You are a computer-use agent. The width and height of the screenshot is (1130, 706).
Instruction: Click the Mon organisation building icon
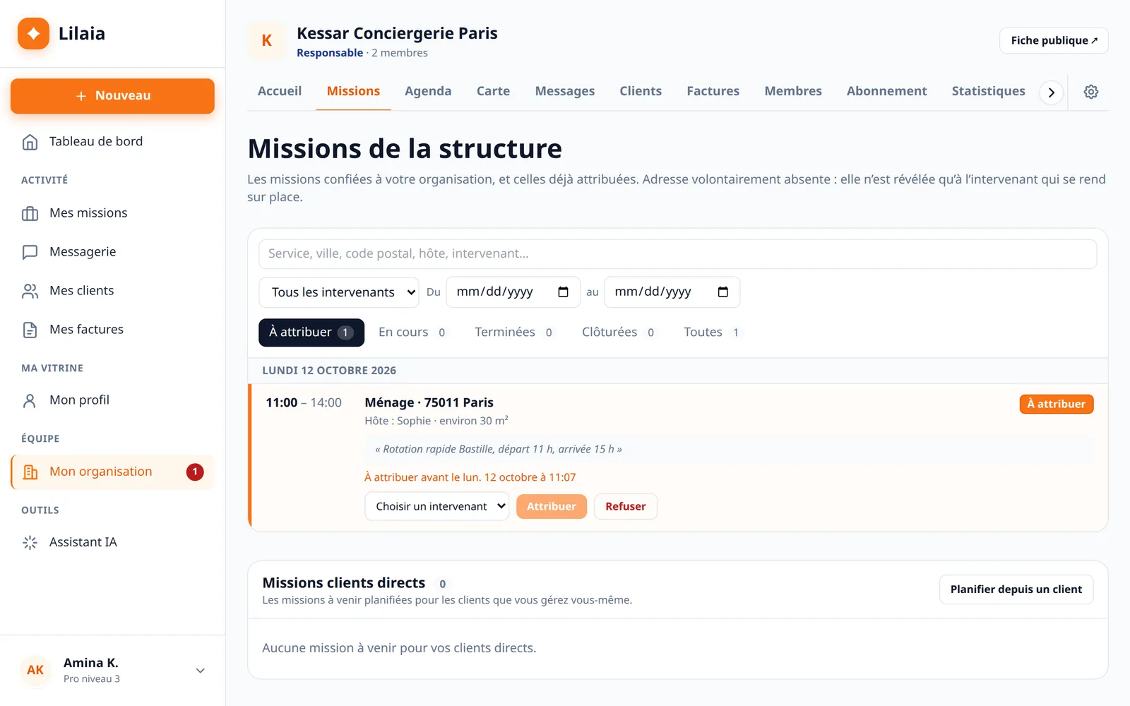[x=30, y=472]
